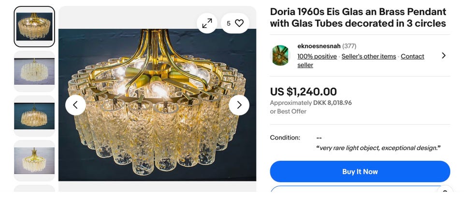The height and width of the screenshot is (199, 464).
Task: Select the second chandelier thumbnail
Action: 34,71
